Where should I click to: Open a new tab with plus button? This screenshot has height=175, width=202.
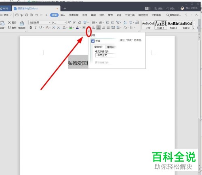(x=65, y=9)
